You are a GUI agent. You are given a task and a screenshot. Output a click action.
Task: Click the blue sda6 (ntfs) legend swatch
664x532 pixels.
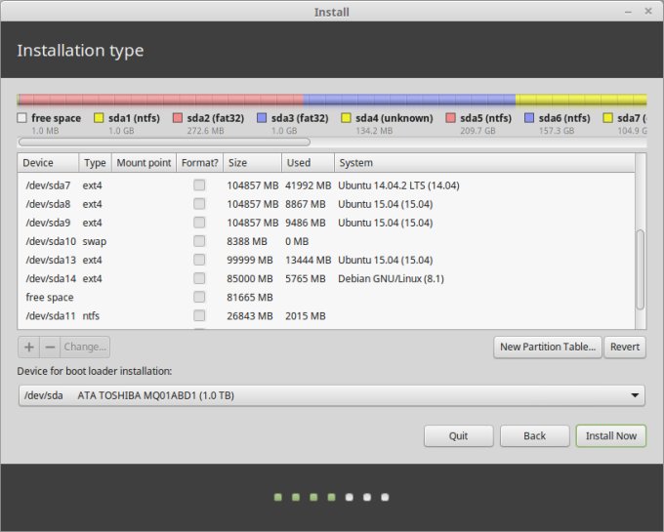click(x=529, y=118)
